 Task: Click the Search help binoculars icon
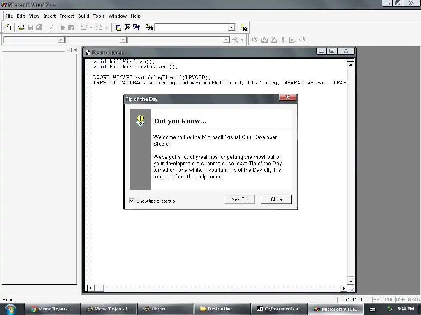click(244, 27)
